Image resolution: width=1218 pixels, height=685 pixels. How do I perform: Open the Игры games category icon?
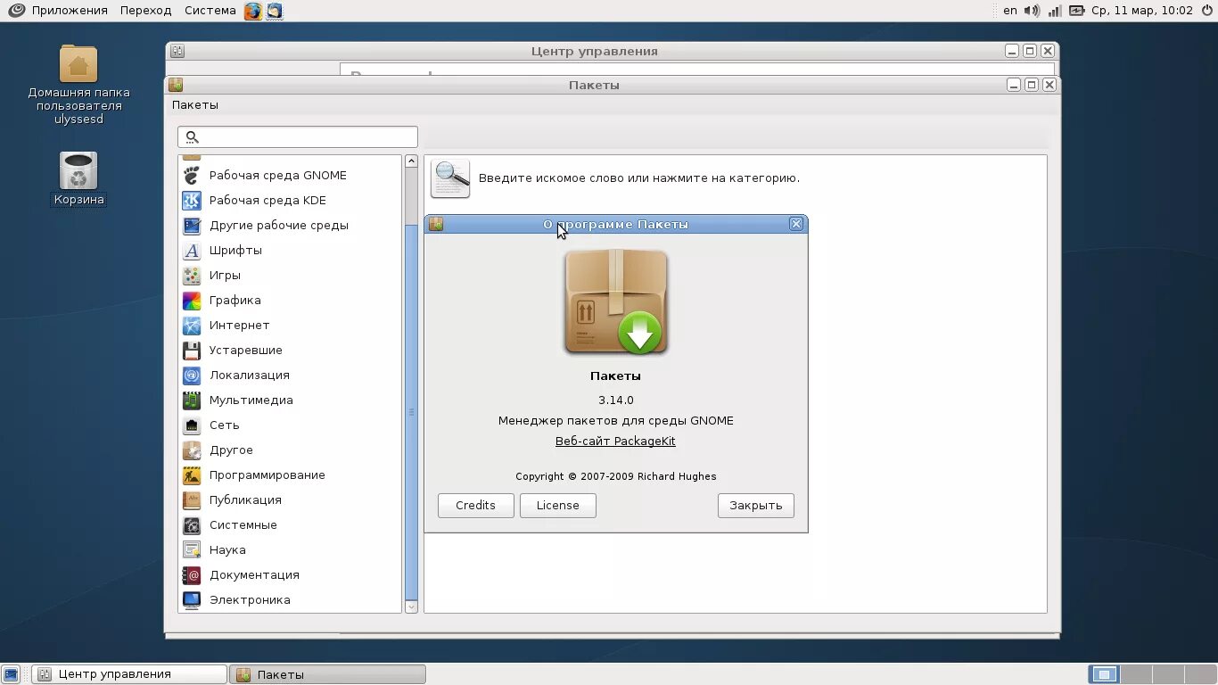click(x=192, y=276)
